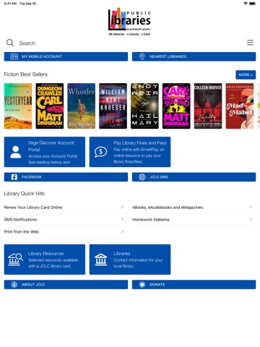Open the Libraries contact information card
This screenshot has width=260, height=347.
130,260
